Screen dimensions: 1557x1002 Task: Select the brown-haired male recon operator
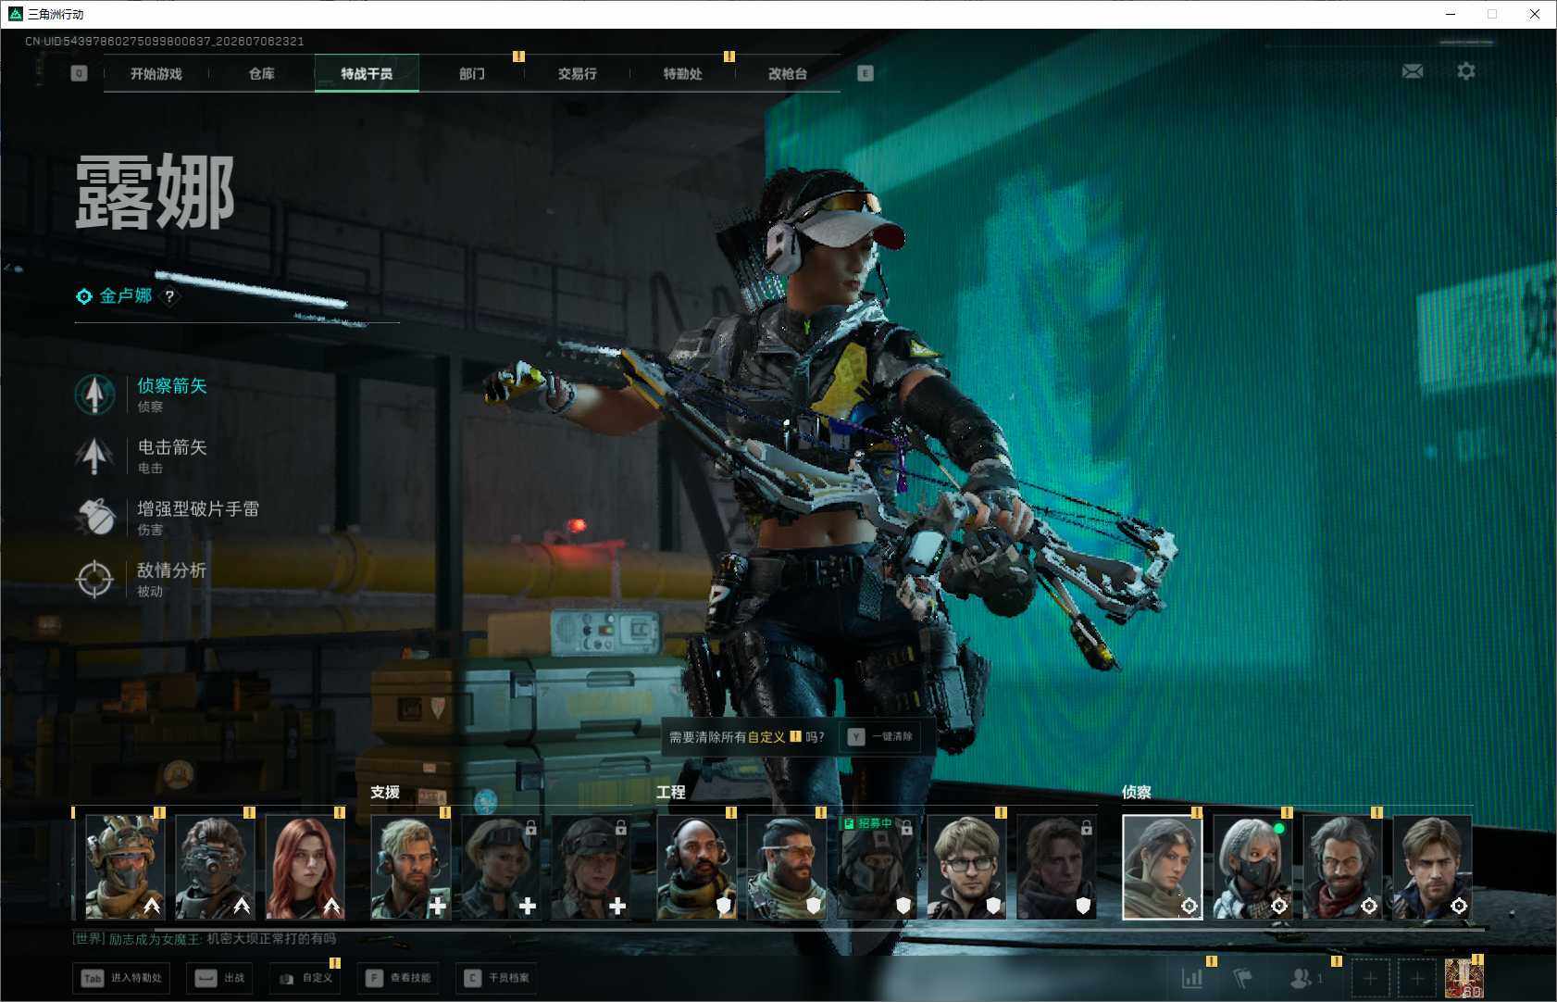coord(1432,867)
